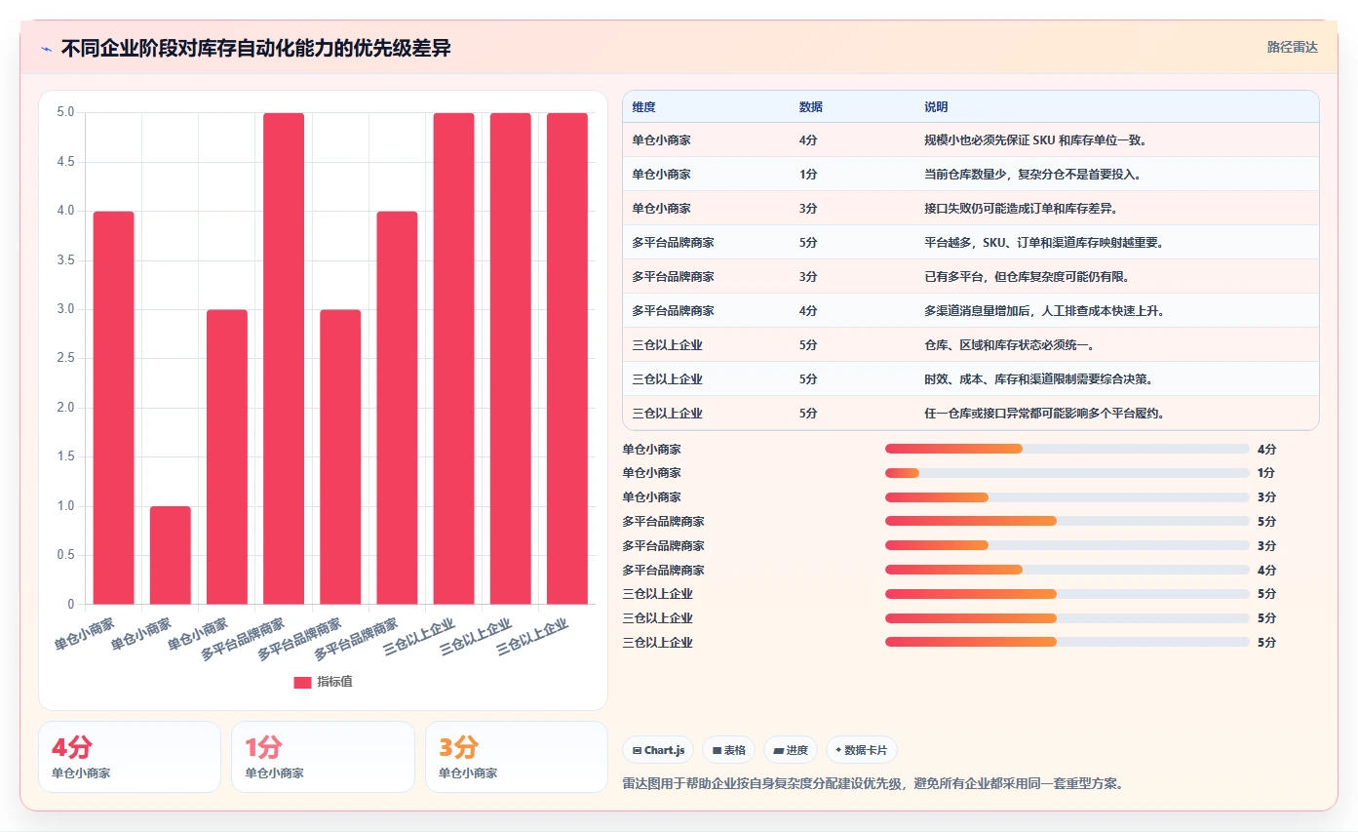Click the lightning icon beside the page title

[x=46, y=49]
